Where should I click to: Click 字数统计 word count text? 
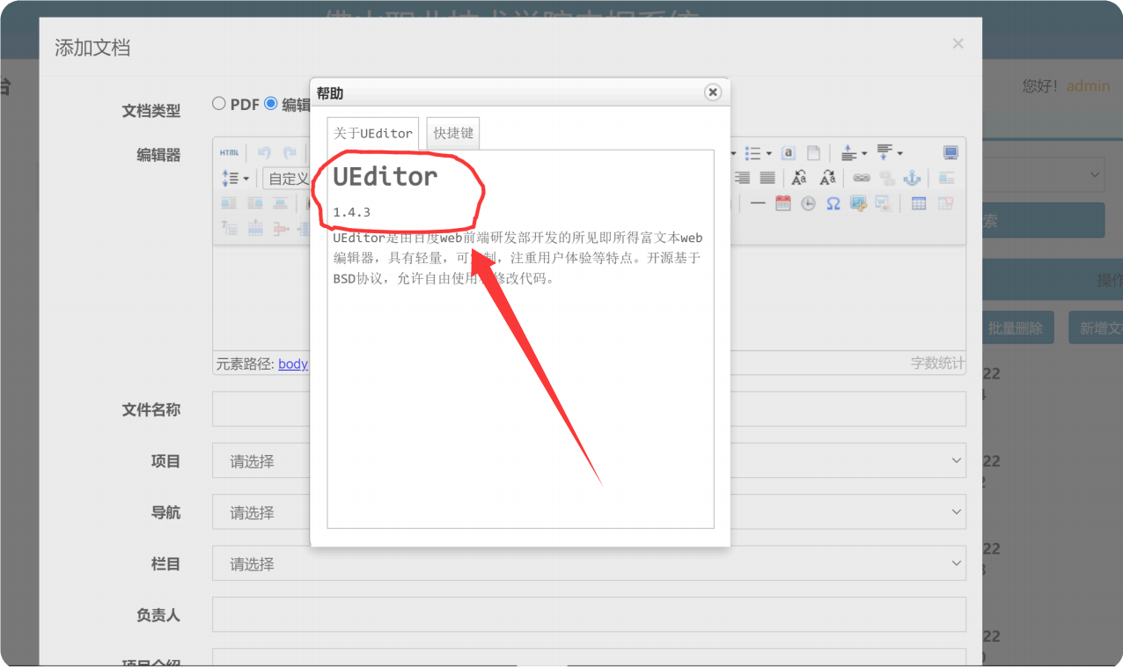coord(937,363)
